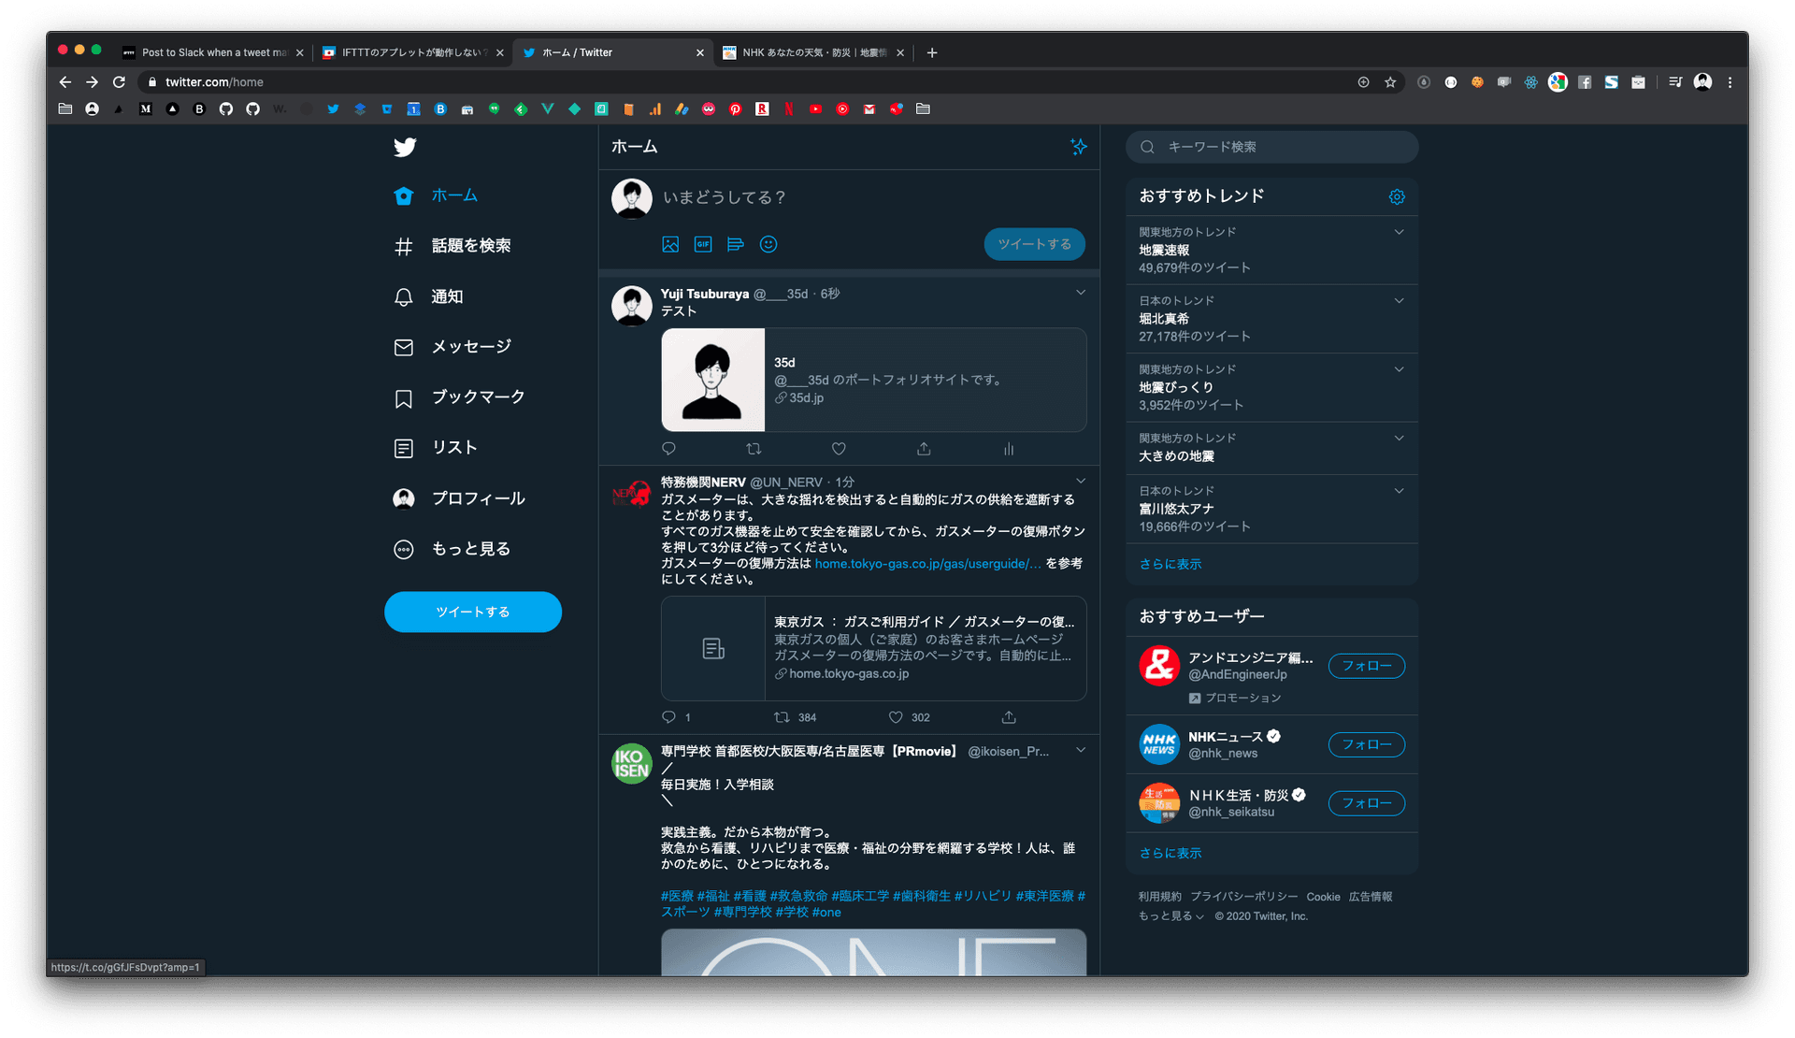Viewport: 1795px width, 1038px height.
Task: Follow アンドエンジニア編集部 account
Action: point(1366,666)
